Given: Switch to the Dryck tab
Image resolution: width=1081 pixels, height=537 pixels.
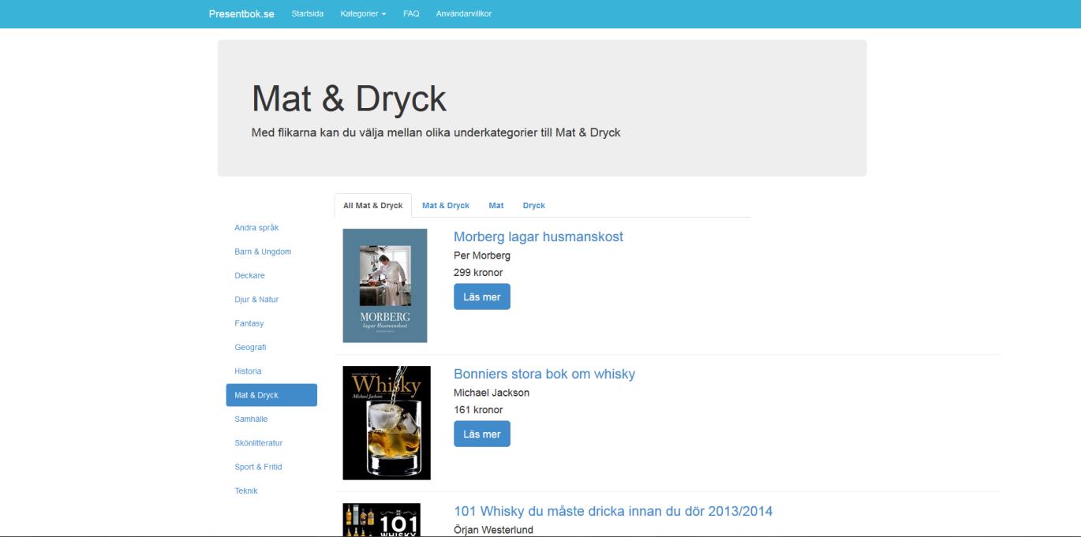Looking at the screenshot, I should 534,206.
